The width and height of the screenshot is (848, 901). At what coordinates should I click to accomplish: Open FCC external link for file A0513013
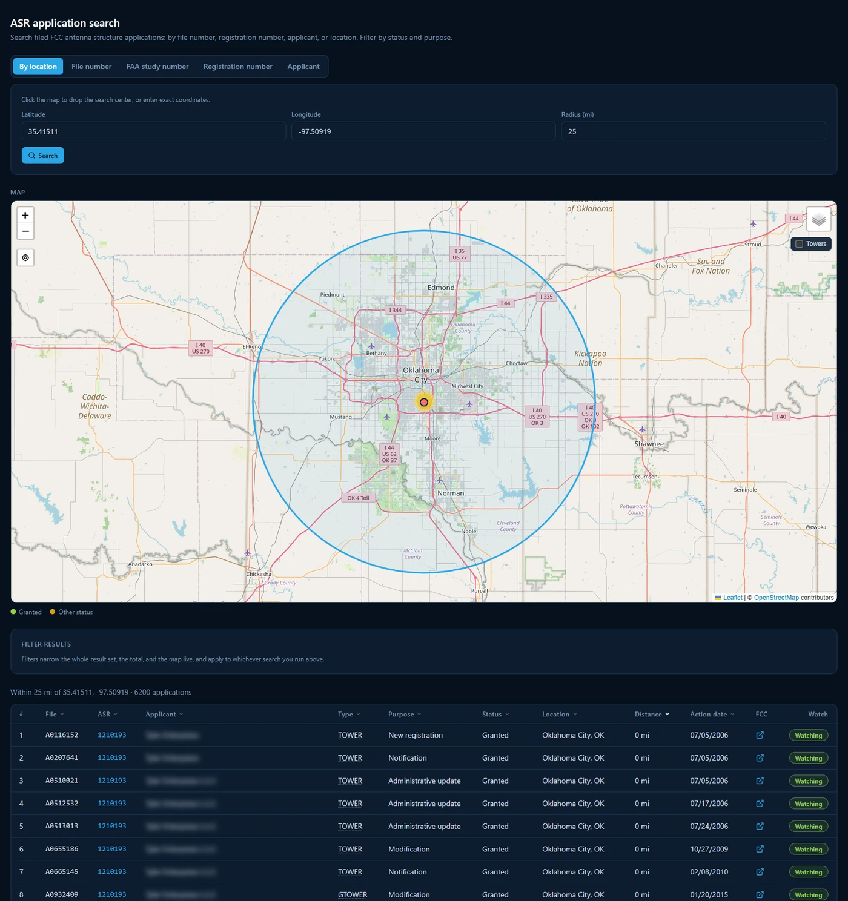(760, 827)
